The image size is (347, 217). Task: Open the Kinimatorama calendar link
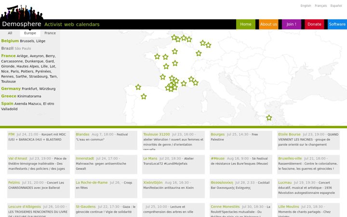point(29,96)
